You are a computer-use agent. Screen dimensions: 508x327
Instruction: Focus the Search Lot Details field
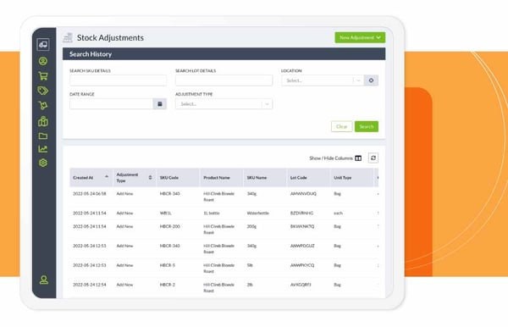pos(224,80)
